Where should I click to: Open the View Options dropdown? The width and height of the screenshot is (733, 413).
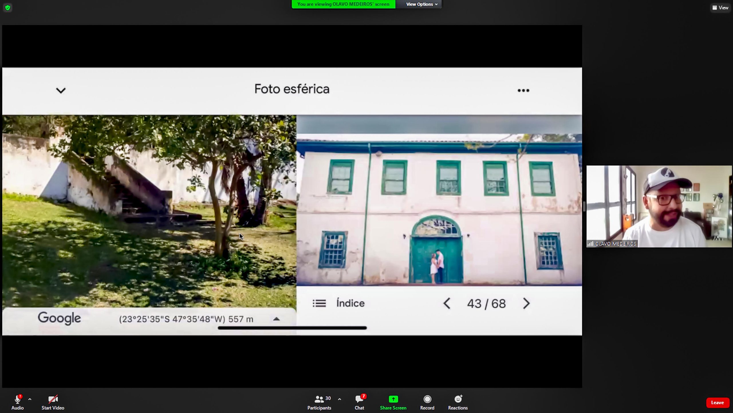(421, 4)
